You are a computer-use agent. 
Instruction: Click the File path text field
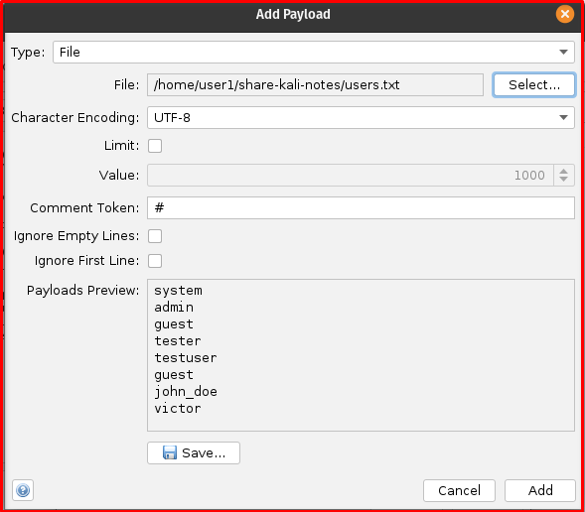[315, 85]
